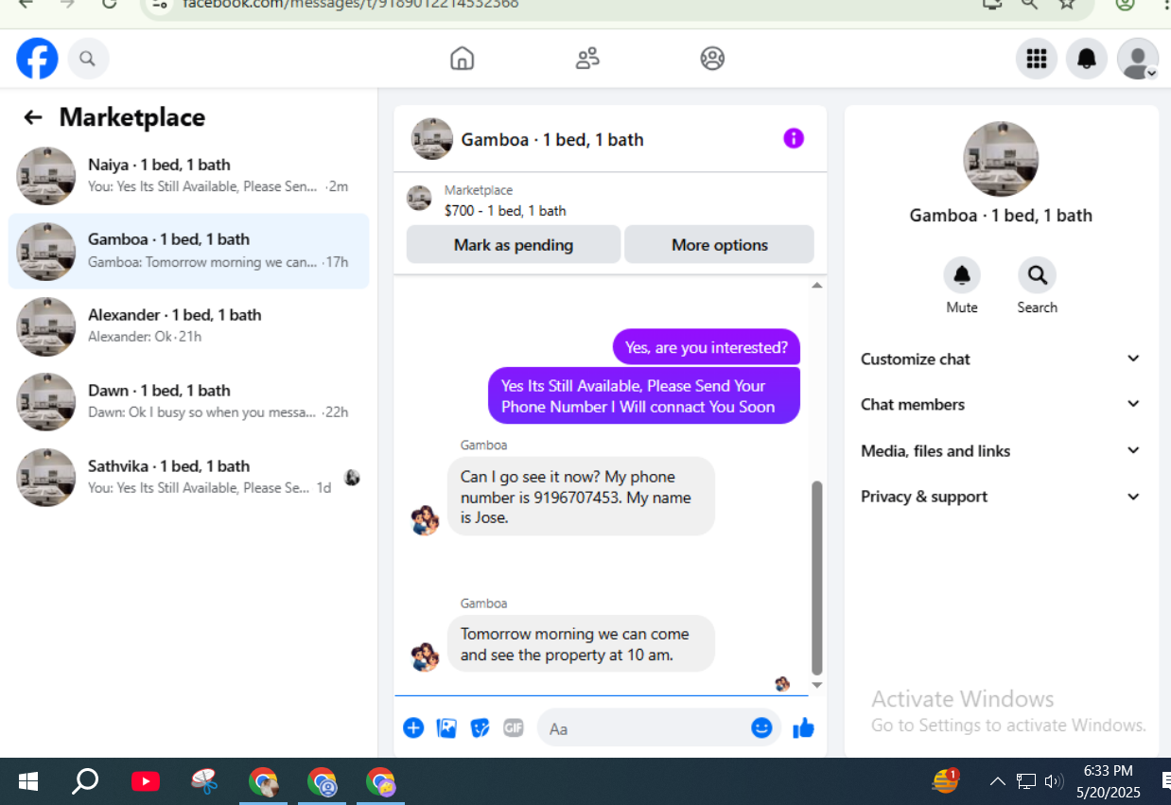Expand the Chat members section
This screenshot has height=805, width=1171.
1001,405
